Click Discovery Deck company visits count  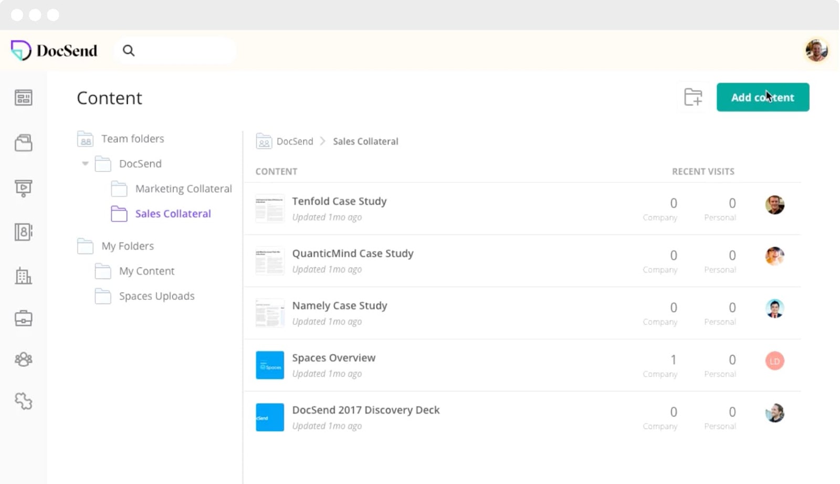pyautogui.click(x=674, y=412)
